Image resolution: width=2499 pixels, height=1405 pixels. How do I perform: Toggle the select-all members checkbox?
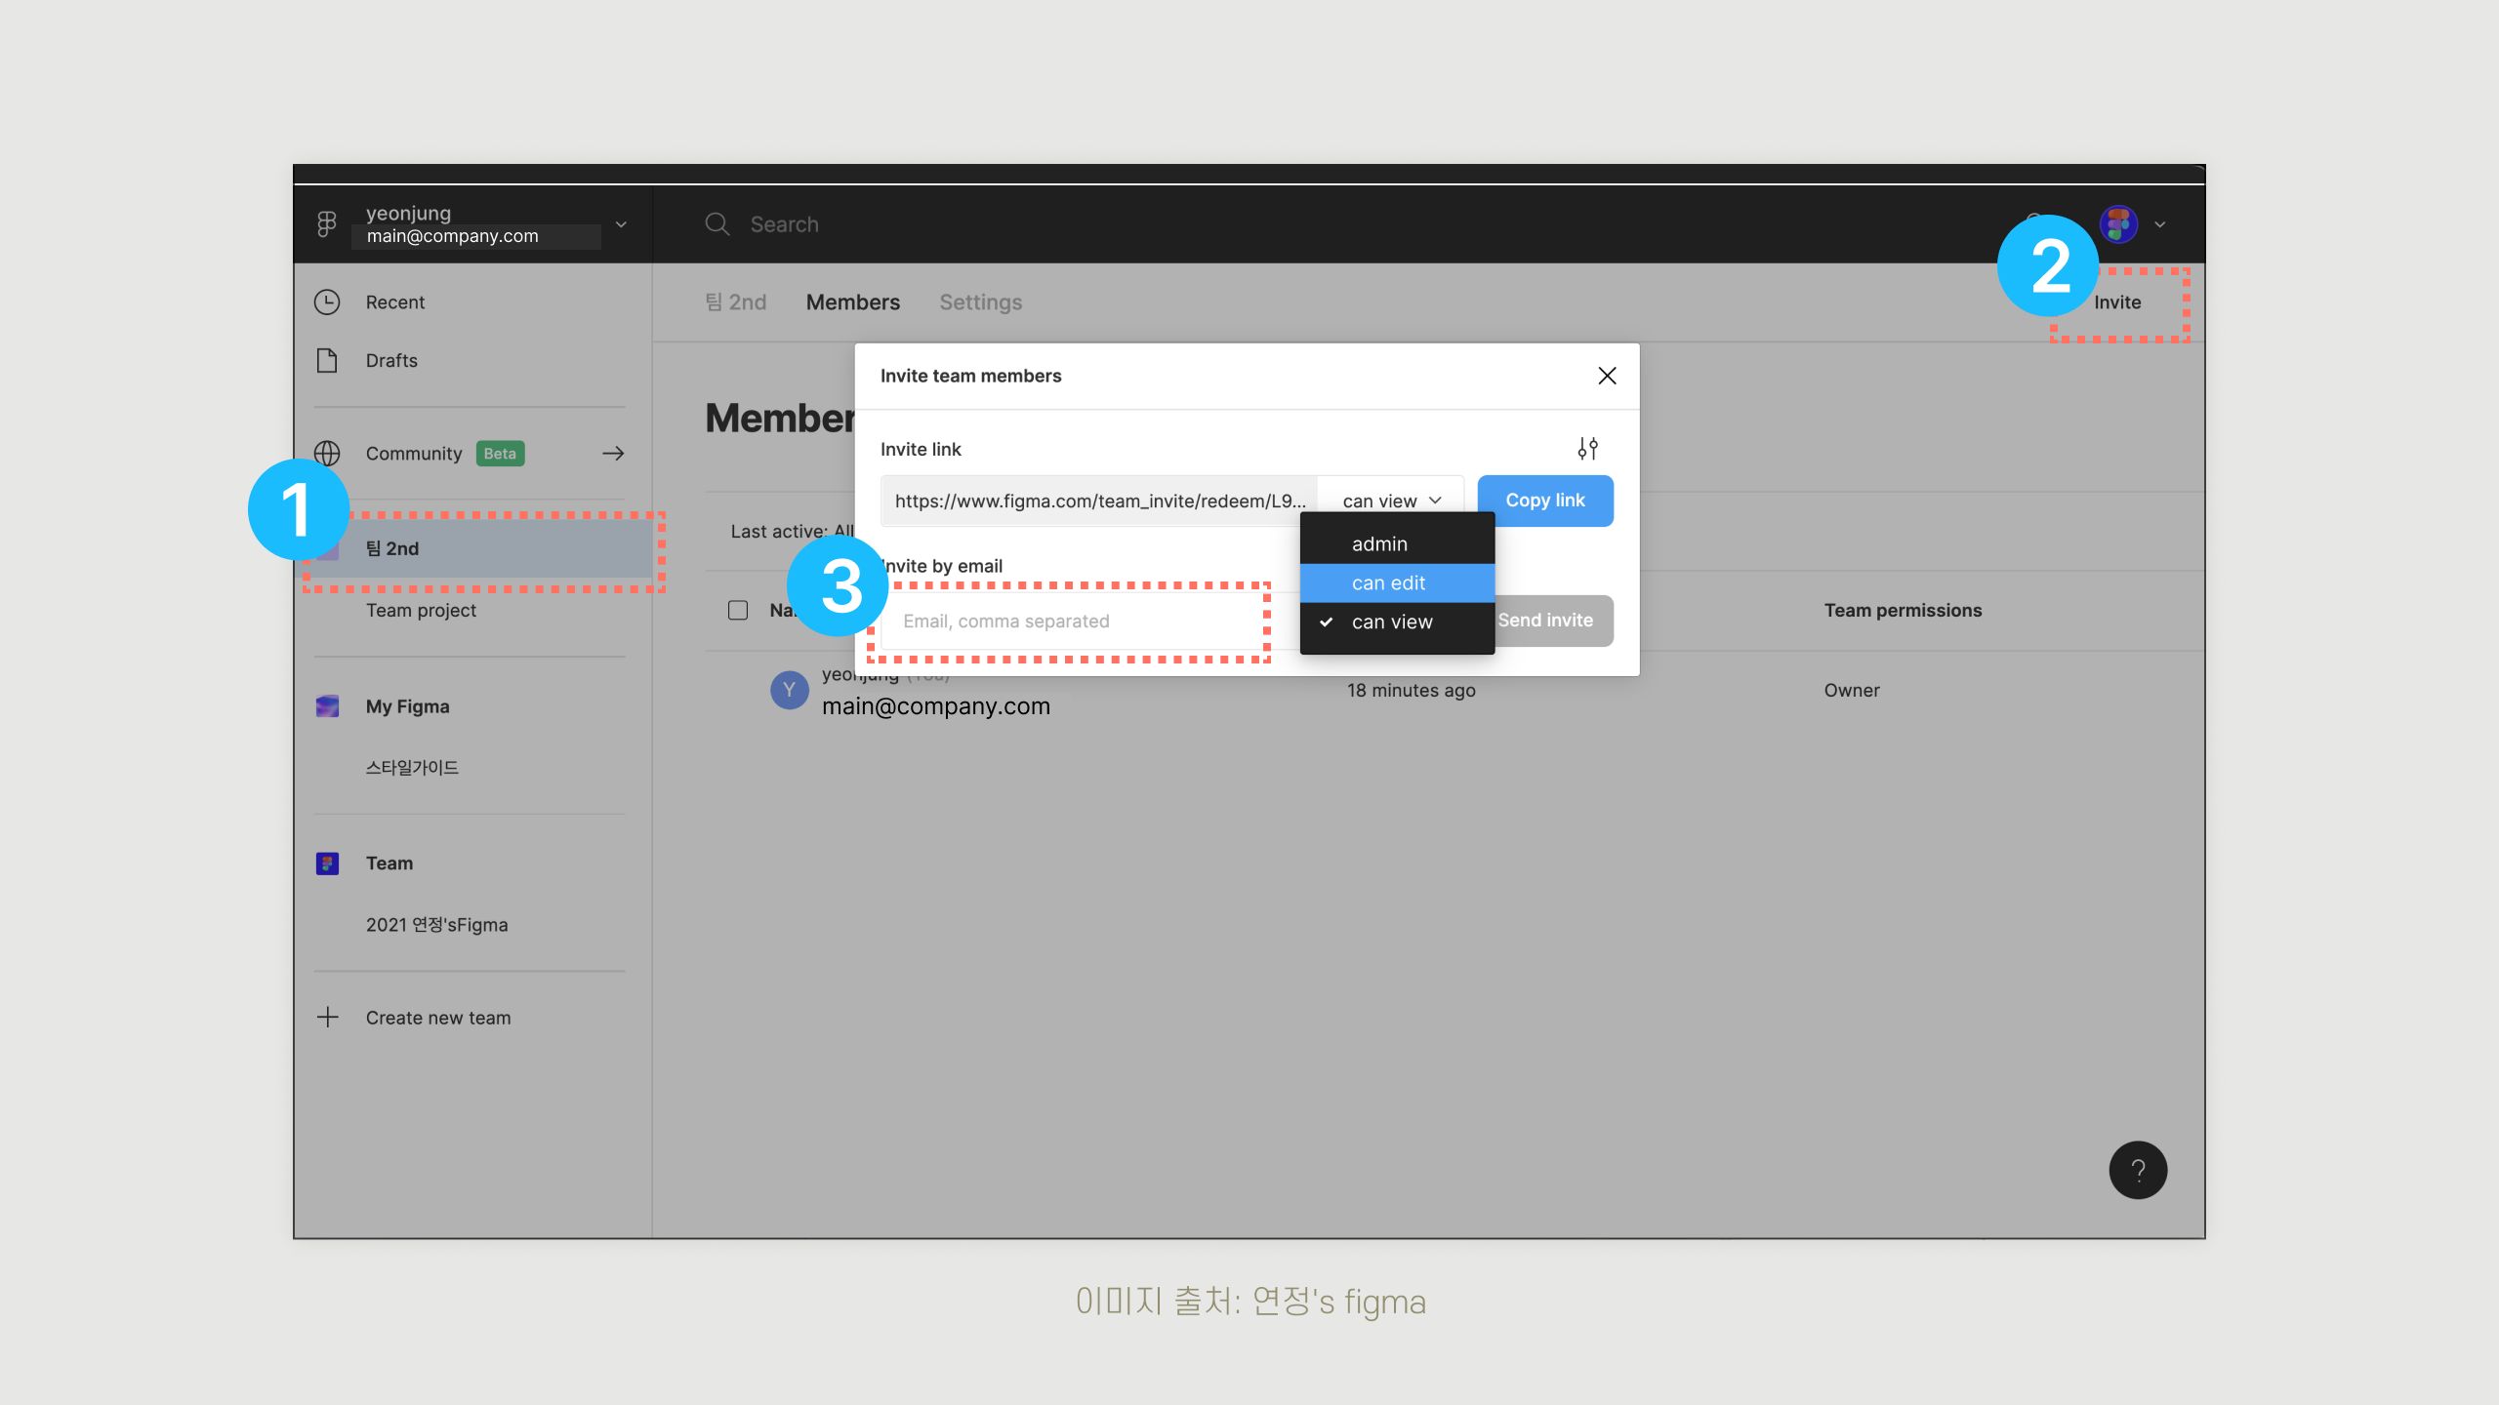738,611
